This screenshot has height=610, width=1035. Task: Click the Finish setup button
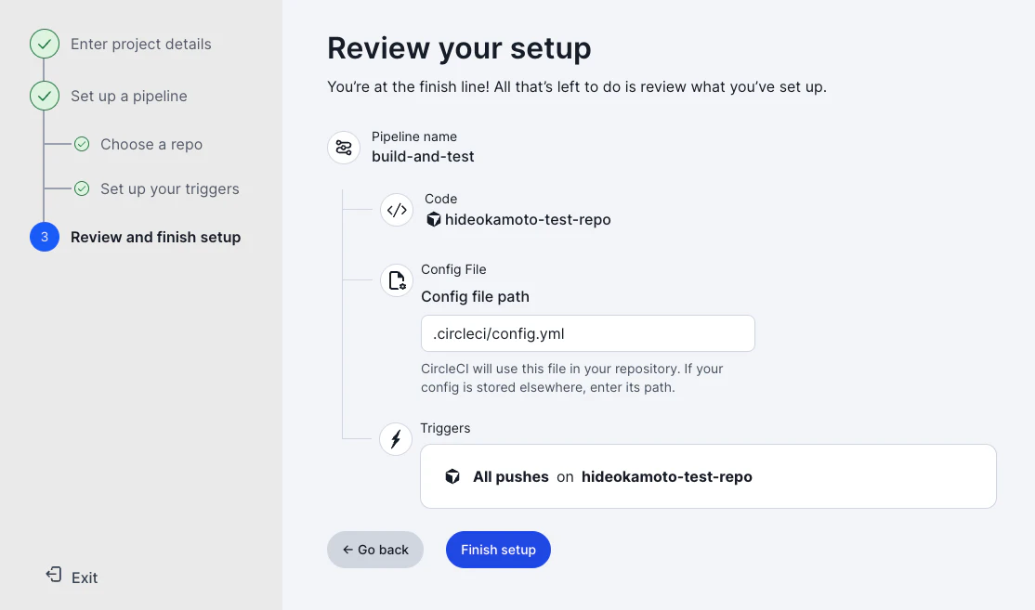(498, 550)
